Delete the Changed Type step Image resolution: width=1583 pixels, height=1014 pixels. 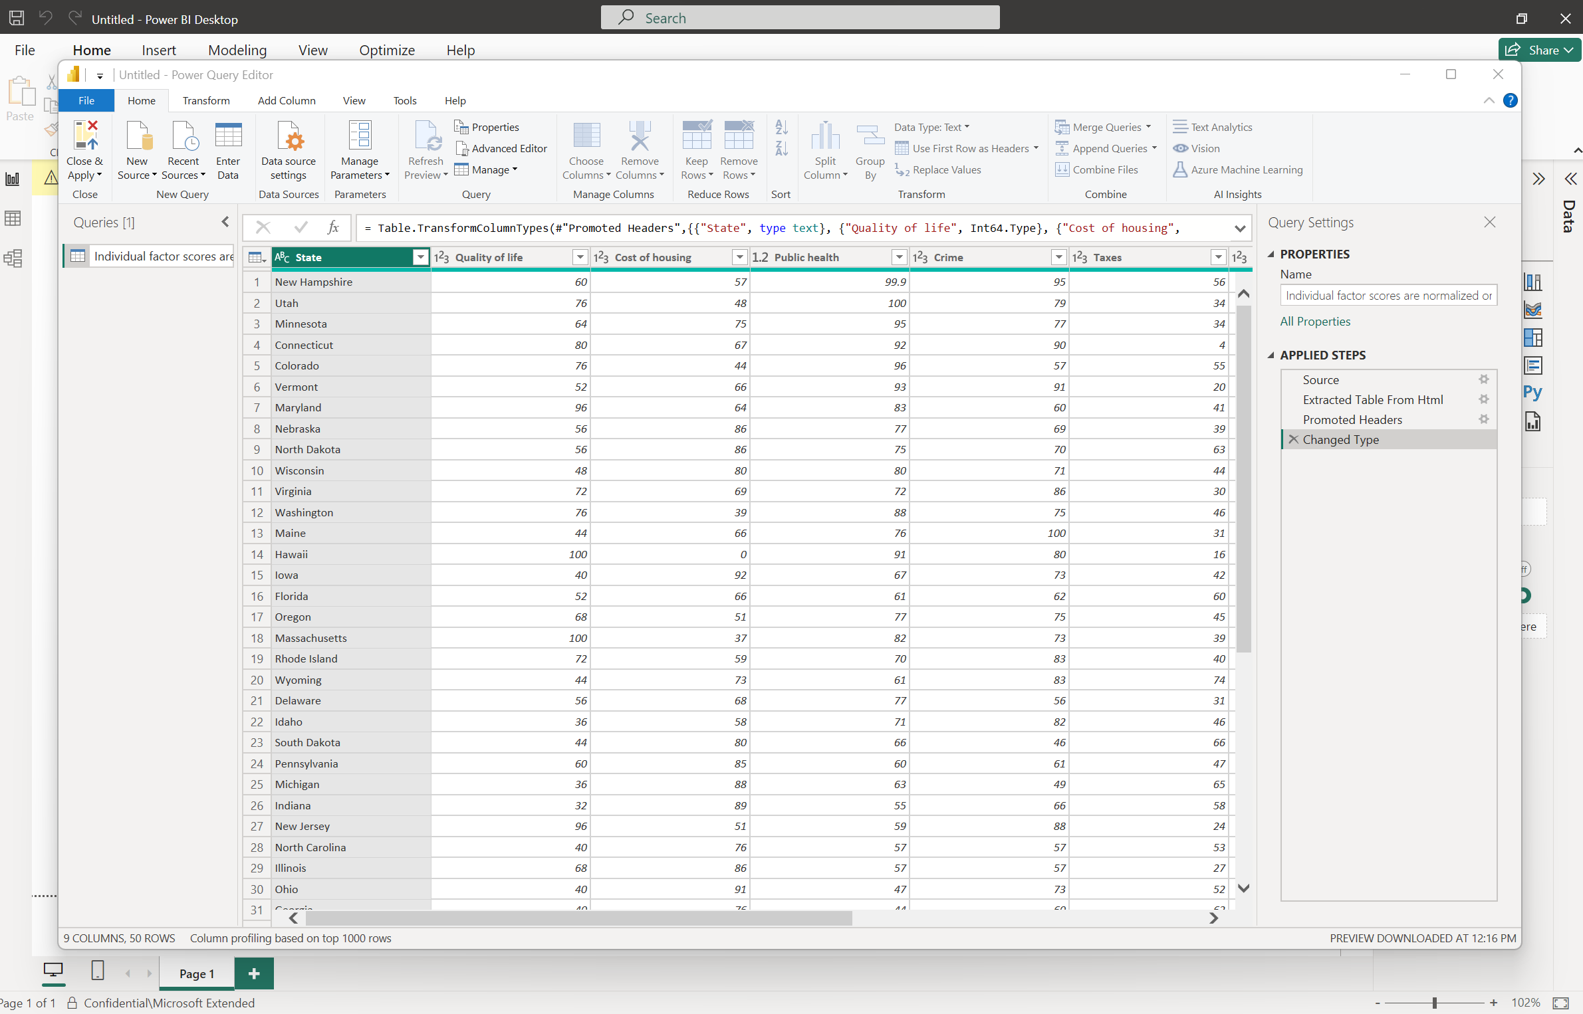pyautogui.click(x=1293, y=439)
